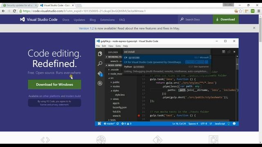Open app.ts in the explorer tree
Image resolution: width=262 pixels, height=147 pixels.
tap(116, 103)
